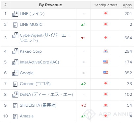
Task: Click the publisher icon beside Cocone
Action: pos(15,84)
